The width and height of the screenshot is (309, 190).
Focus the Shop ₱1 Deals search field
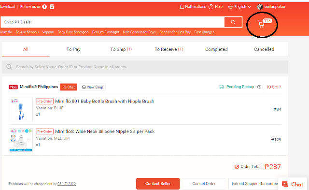tap(112, 22)
